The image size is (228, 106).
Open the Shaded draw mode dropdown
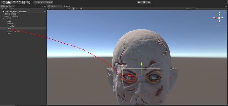[57, 9]
